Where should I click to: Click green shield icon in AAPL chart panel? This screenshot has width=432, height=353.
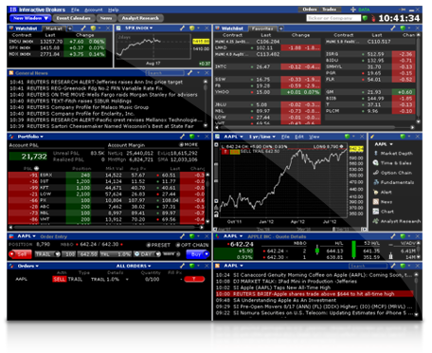pos(348,137)
